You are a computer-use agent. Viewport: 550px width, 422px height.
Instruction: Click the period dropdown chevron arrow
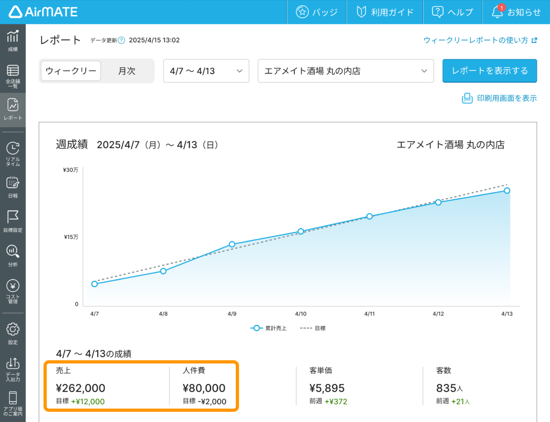point(240,71)
